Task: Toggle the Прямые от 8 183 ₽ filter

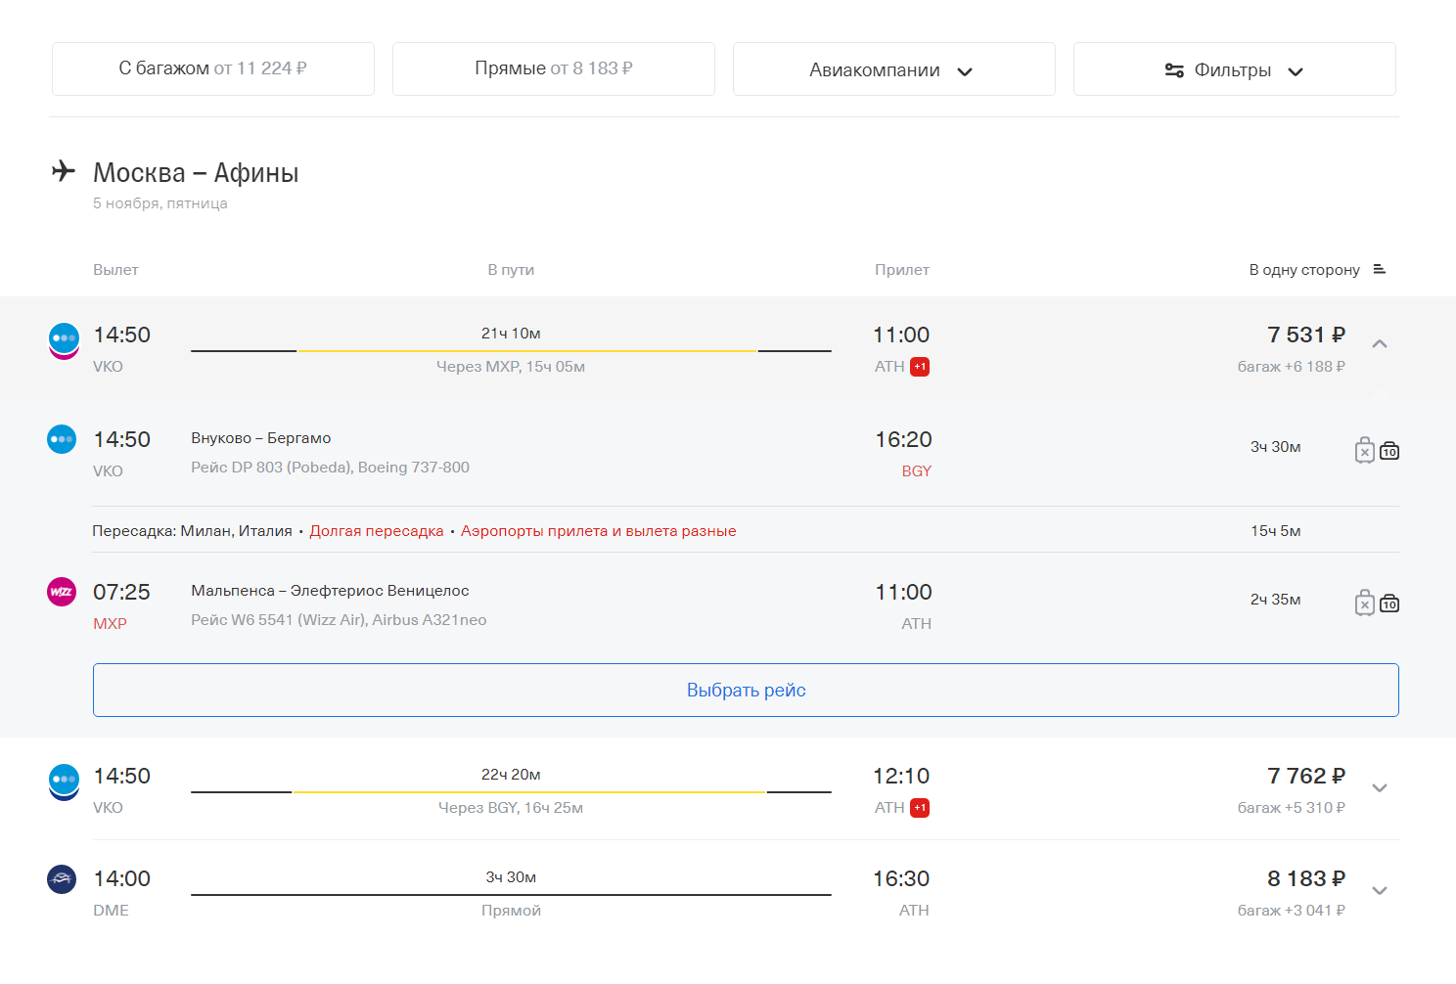Action: coord(554,68)
